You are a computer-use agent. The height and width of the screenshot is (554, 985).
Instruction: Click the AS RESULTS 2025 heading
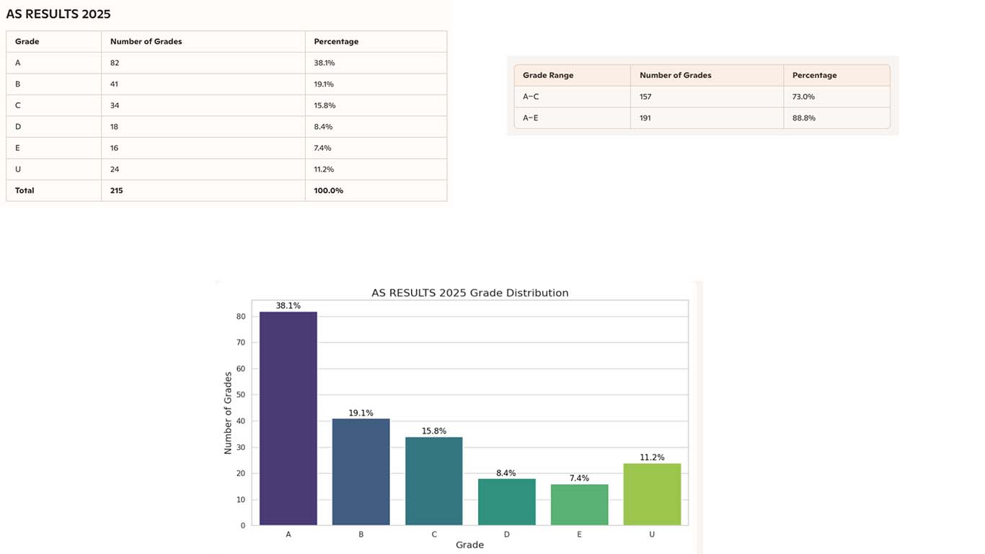(58, 14)
